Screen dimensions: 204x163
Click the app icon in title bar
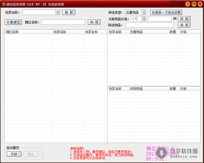(x=3, y=4)
